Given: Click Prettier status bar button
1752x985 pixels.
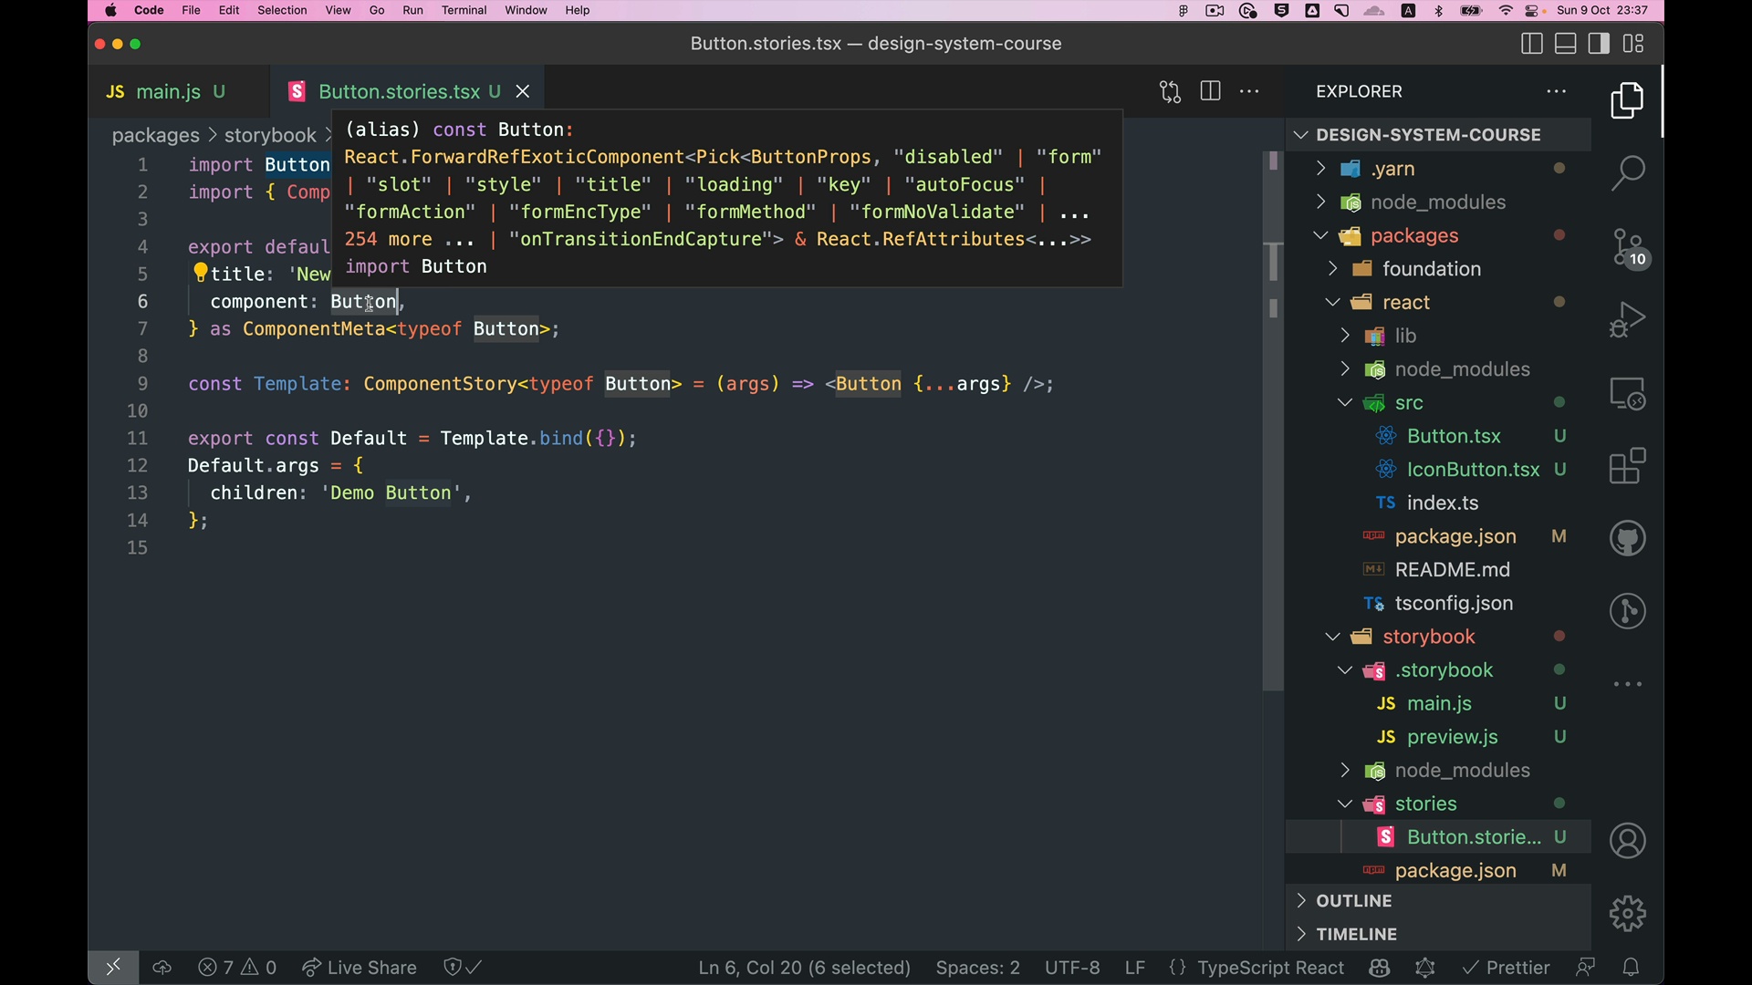Looking at the screenshot, I should pyautogui.click(x=1507, y=968).
